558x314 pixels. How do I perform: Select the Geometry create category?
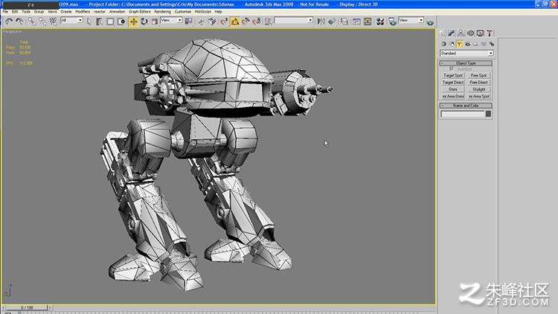pos(443,44)
